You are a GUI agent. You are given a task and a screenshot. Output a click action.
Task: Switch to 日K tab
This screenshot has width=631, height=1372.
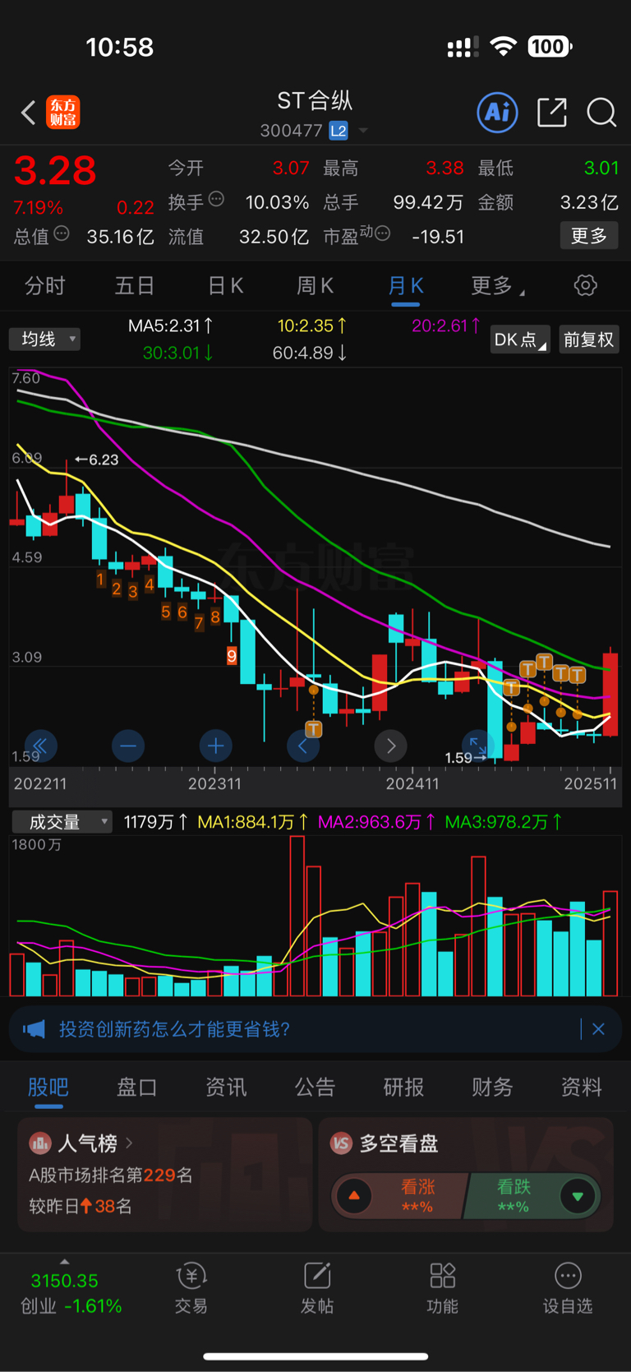[x=225, y=285]
